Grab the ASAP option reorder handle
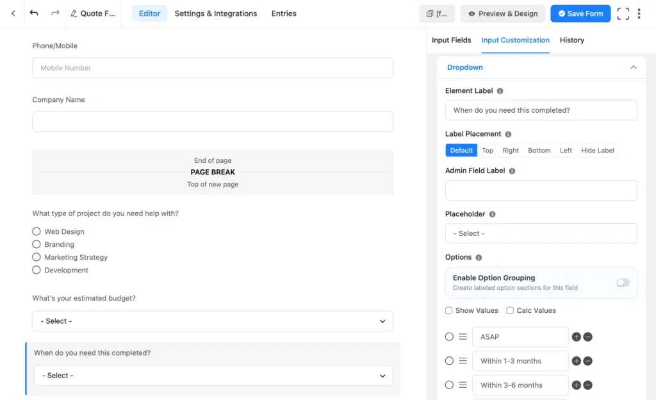 (463, 337)
